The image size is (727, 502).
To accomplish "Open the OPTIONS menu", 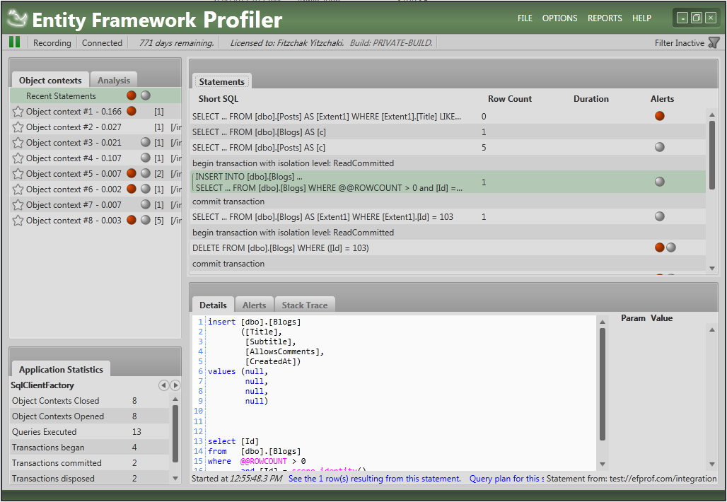I will (559, 18).
